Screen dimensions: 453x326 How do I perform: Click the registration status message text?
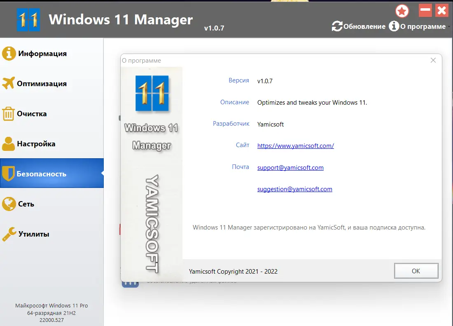(309, 227)
